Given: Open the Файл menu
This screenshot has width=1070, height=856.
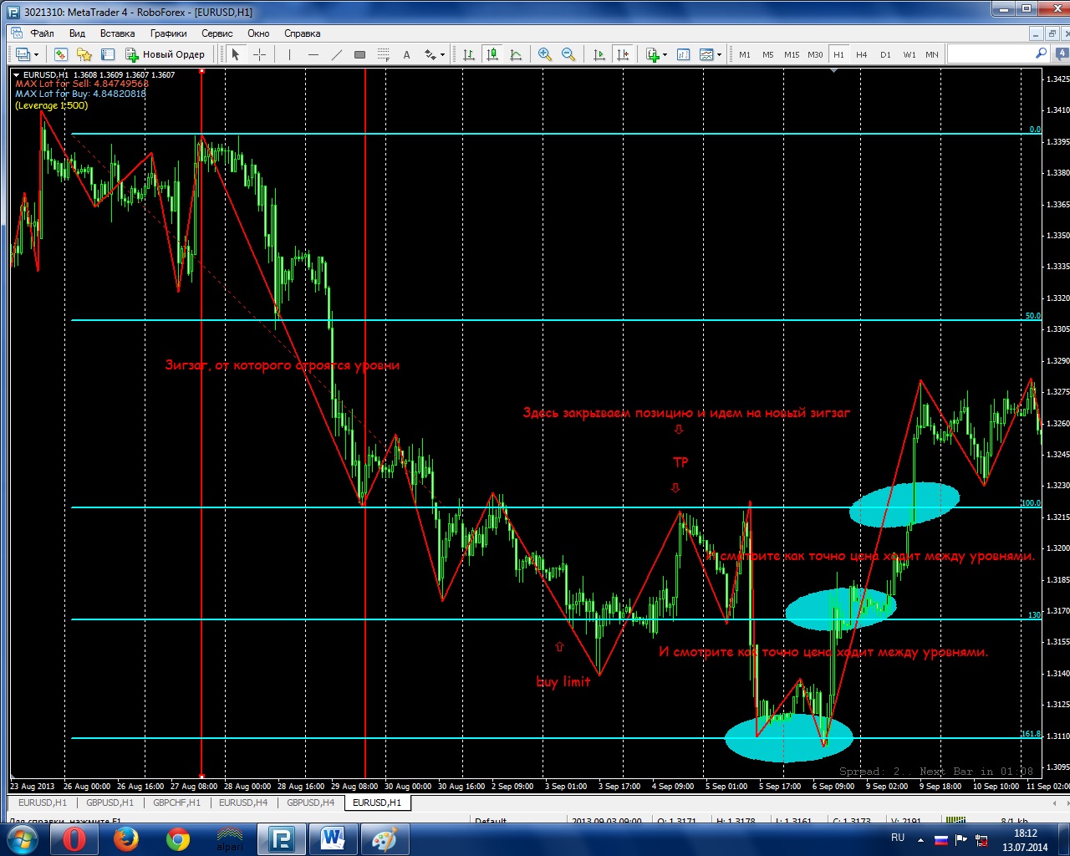Looking at the screenshot, I should 42,33.
